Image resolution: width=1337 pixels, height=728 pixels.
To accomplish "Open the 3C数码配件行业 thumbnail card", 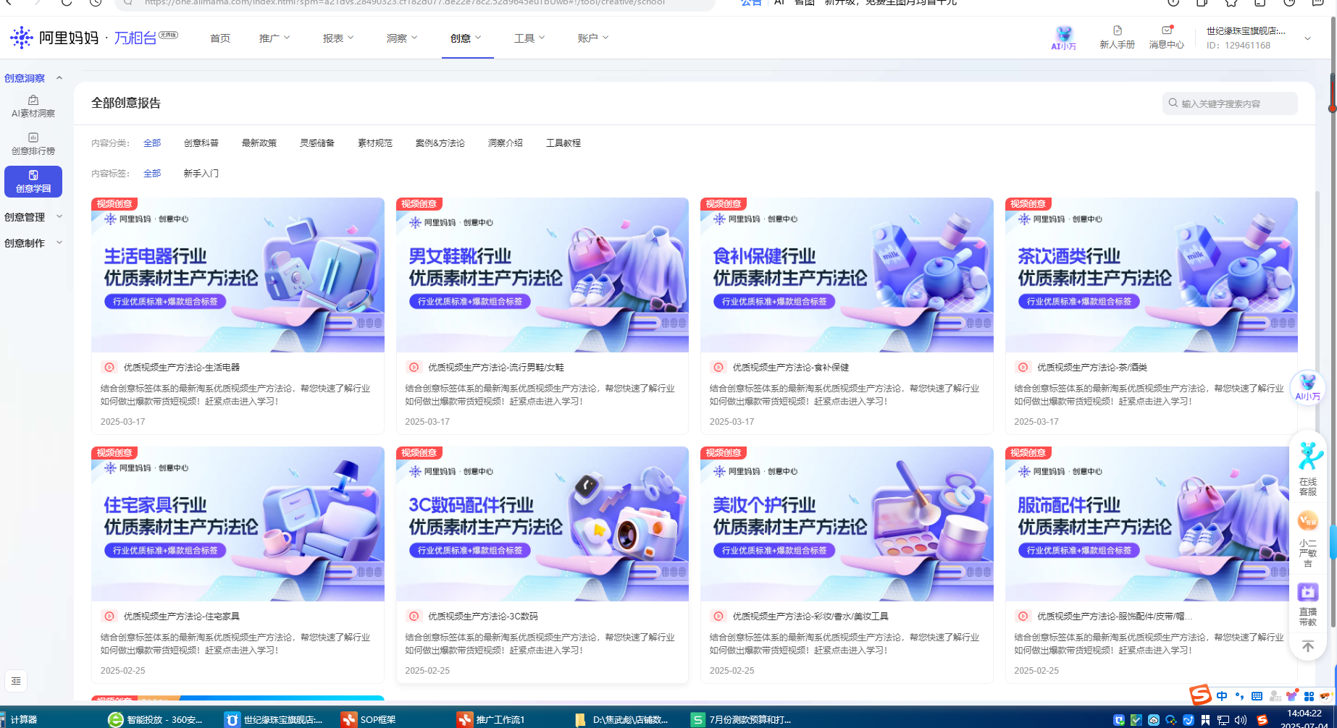I will [542, 524].
